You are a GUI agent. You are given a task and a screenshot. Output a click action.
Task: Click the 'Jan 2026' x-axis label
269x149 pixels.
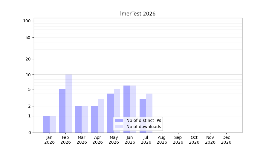[49, 140]
